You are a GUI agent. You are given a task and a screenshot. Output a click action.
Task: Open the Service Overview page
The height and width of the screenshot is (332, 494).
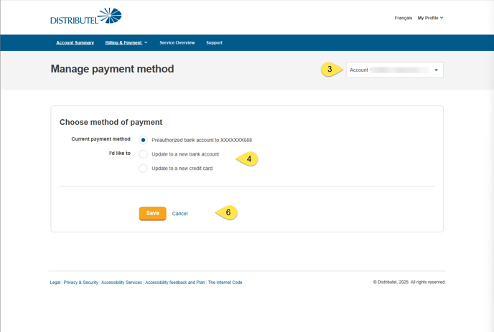[x=177, y=43]
